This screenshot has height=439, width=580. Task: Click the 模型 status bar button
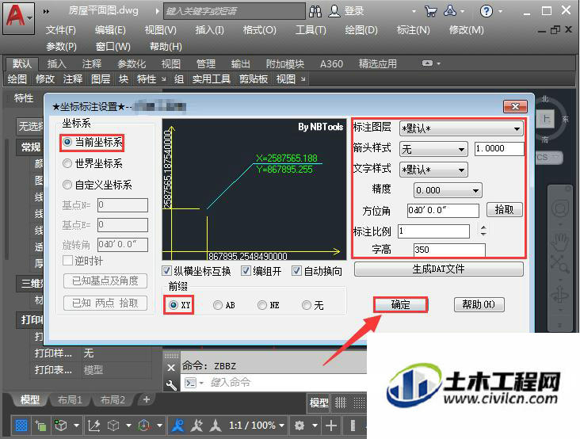point(319,403)
